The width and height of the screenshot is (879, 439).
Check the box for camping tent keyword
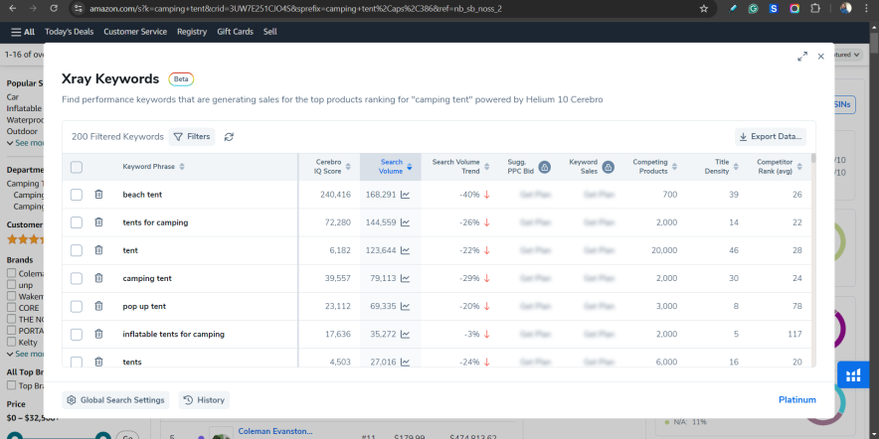77,278
